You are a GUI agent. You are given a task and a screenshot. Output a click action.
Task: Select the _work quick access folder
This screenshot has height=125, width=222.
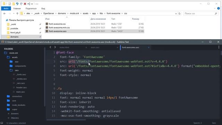click(13, 24)
